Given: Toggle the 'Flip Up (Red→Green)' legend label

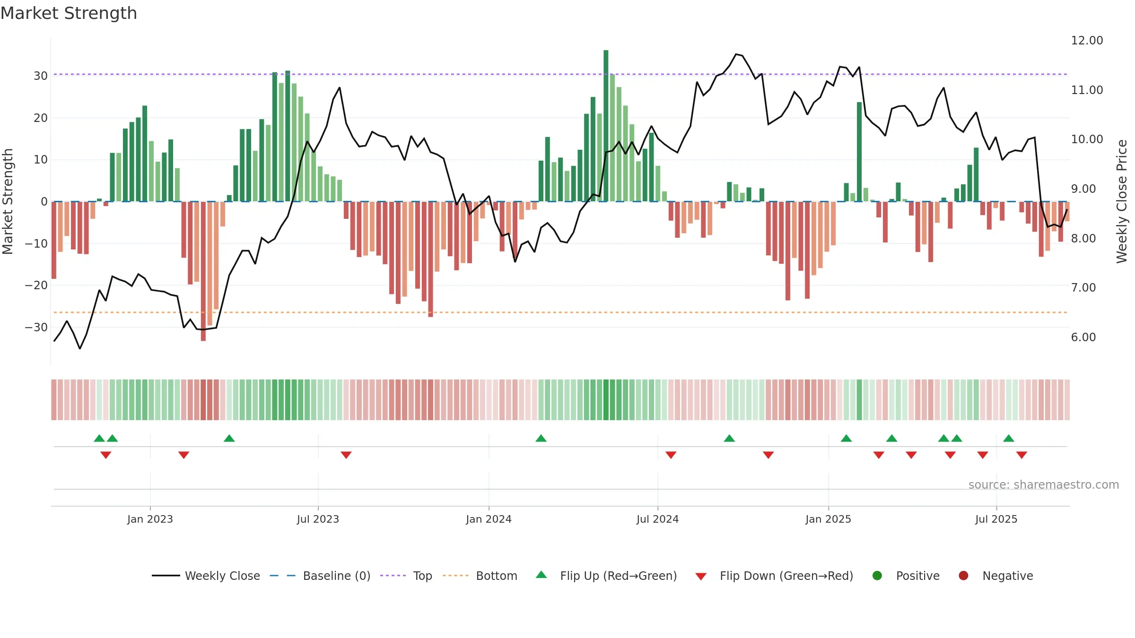Looking at the screenshot, I should 619,576.
